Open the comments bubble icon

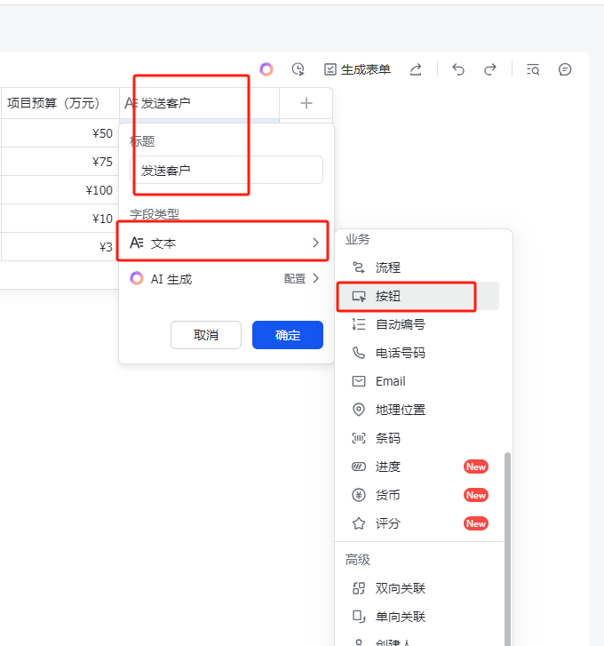[x=565, y=69]
